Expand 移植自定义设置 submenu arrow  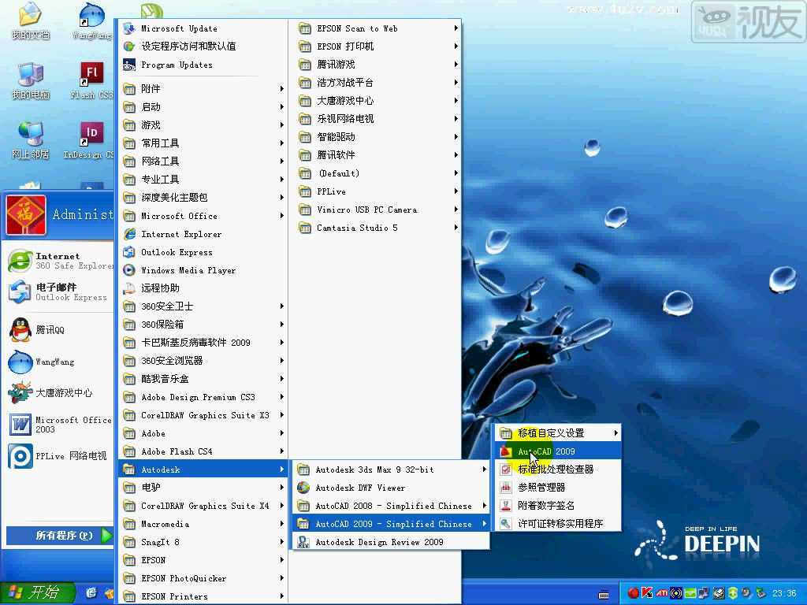tap(615, 433)
